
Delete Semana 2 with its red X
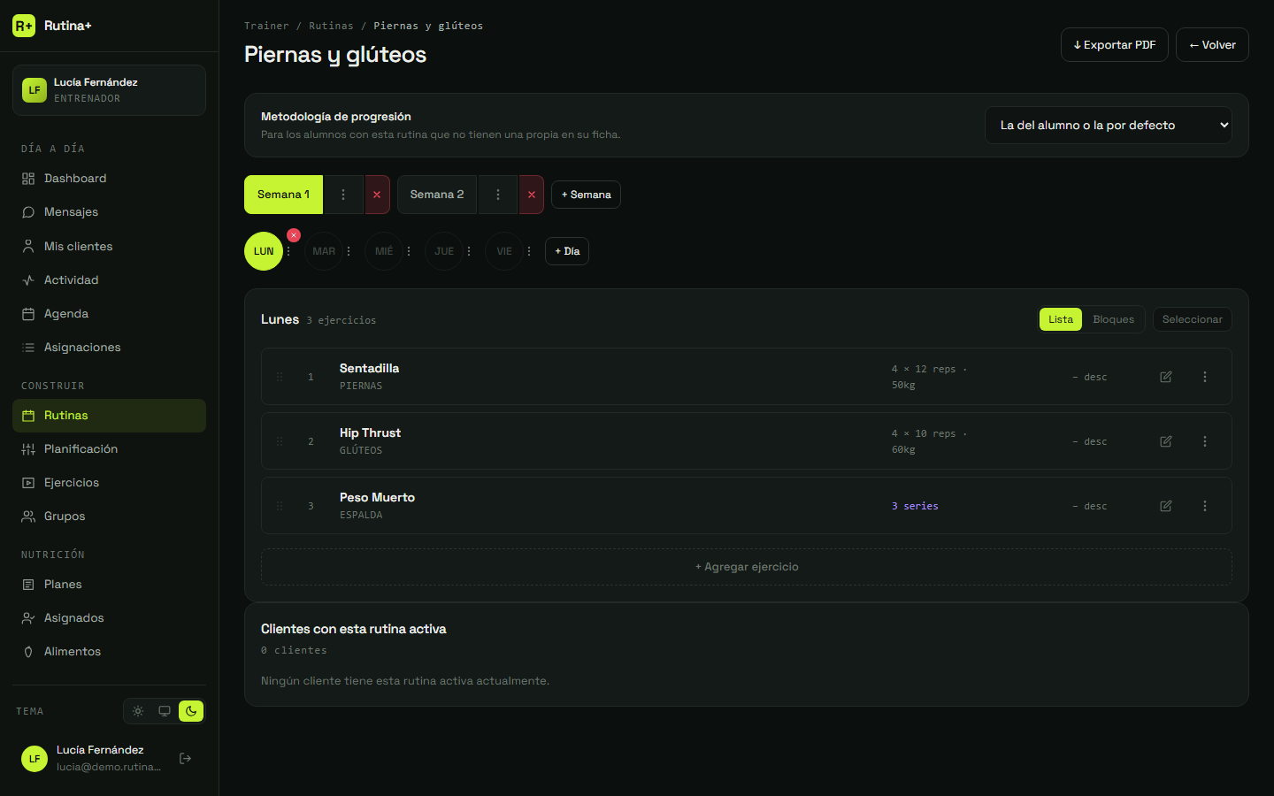[532, 195]
